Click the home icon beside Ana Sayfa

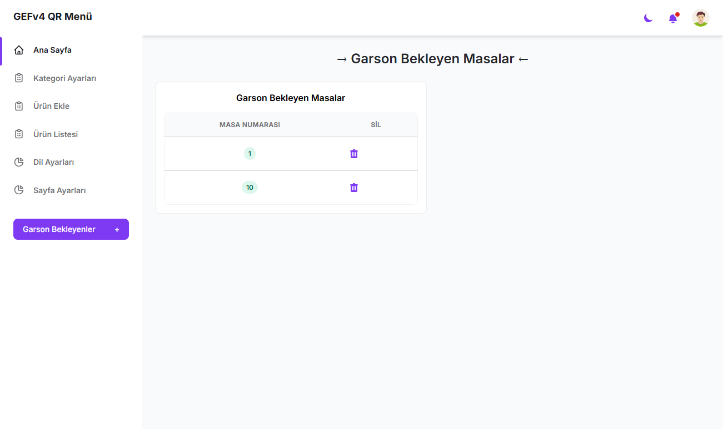click(x=19, y=51)
